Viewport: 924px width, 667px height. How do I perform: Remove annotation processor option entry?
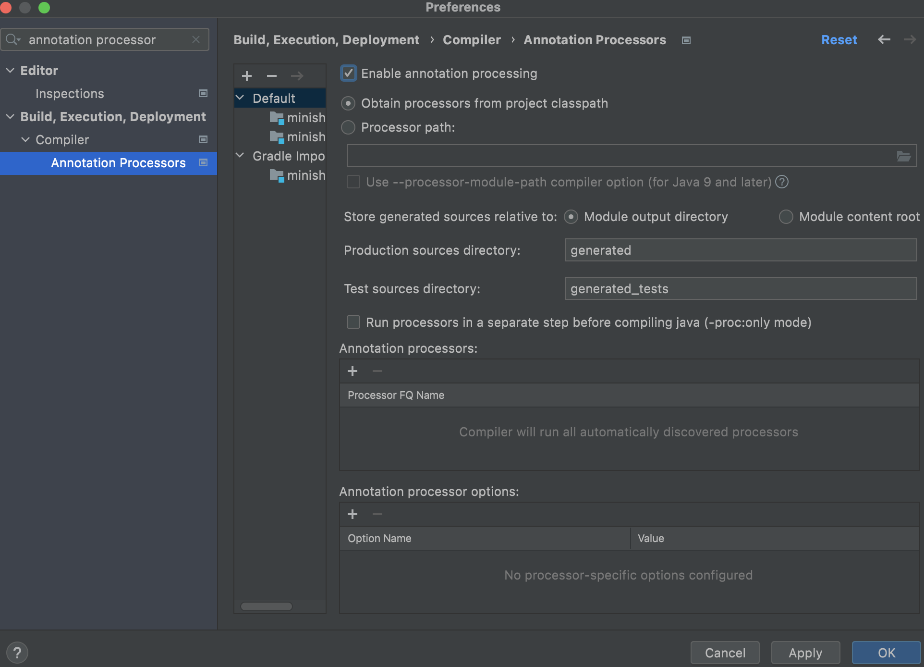[x=377, y=514]
